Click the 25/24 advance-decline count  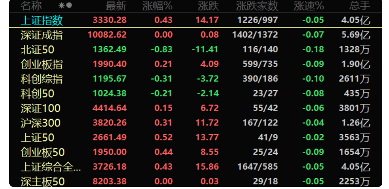coord(265,152)
